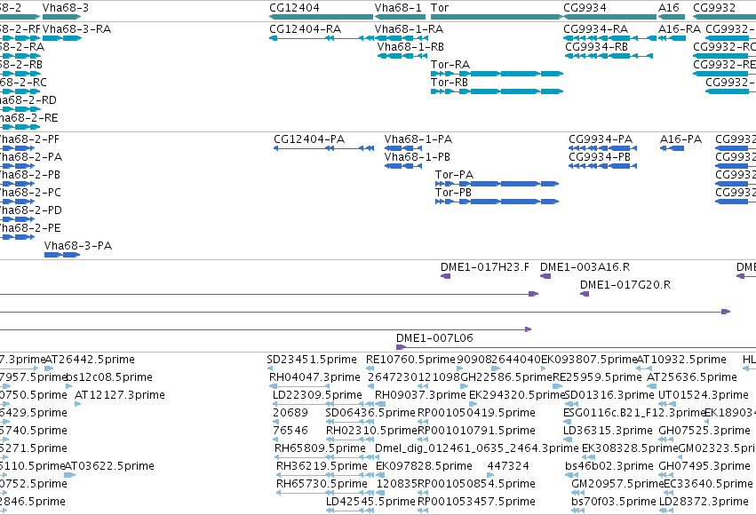Viewport: 756px width, 515px height.
Task: Select the RH09037.3prime EST label
Action: tap(420, 395)
